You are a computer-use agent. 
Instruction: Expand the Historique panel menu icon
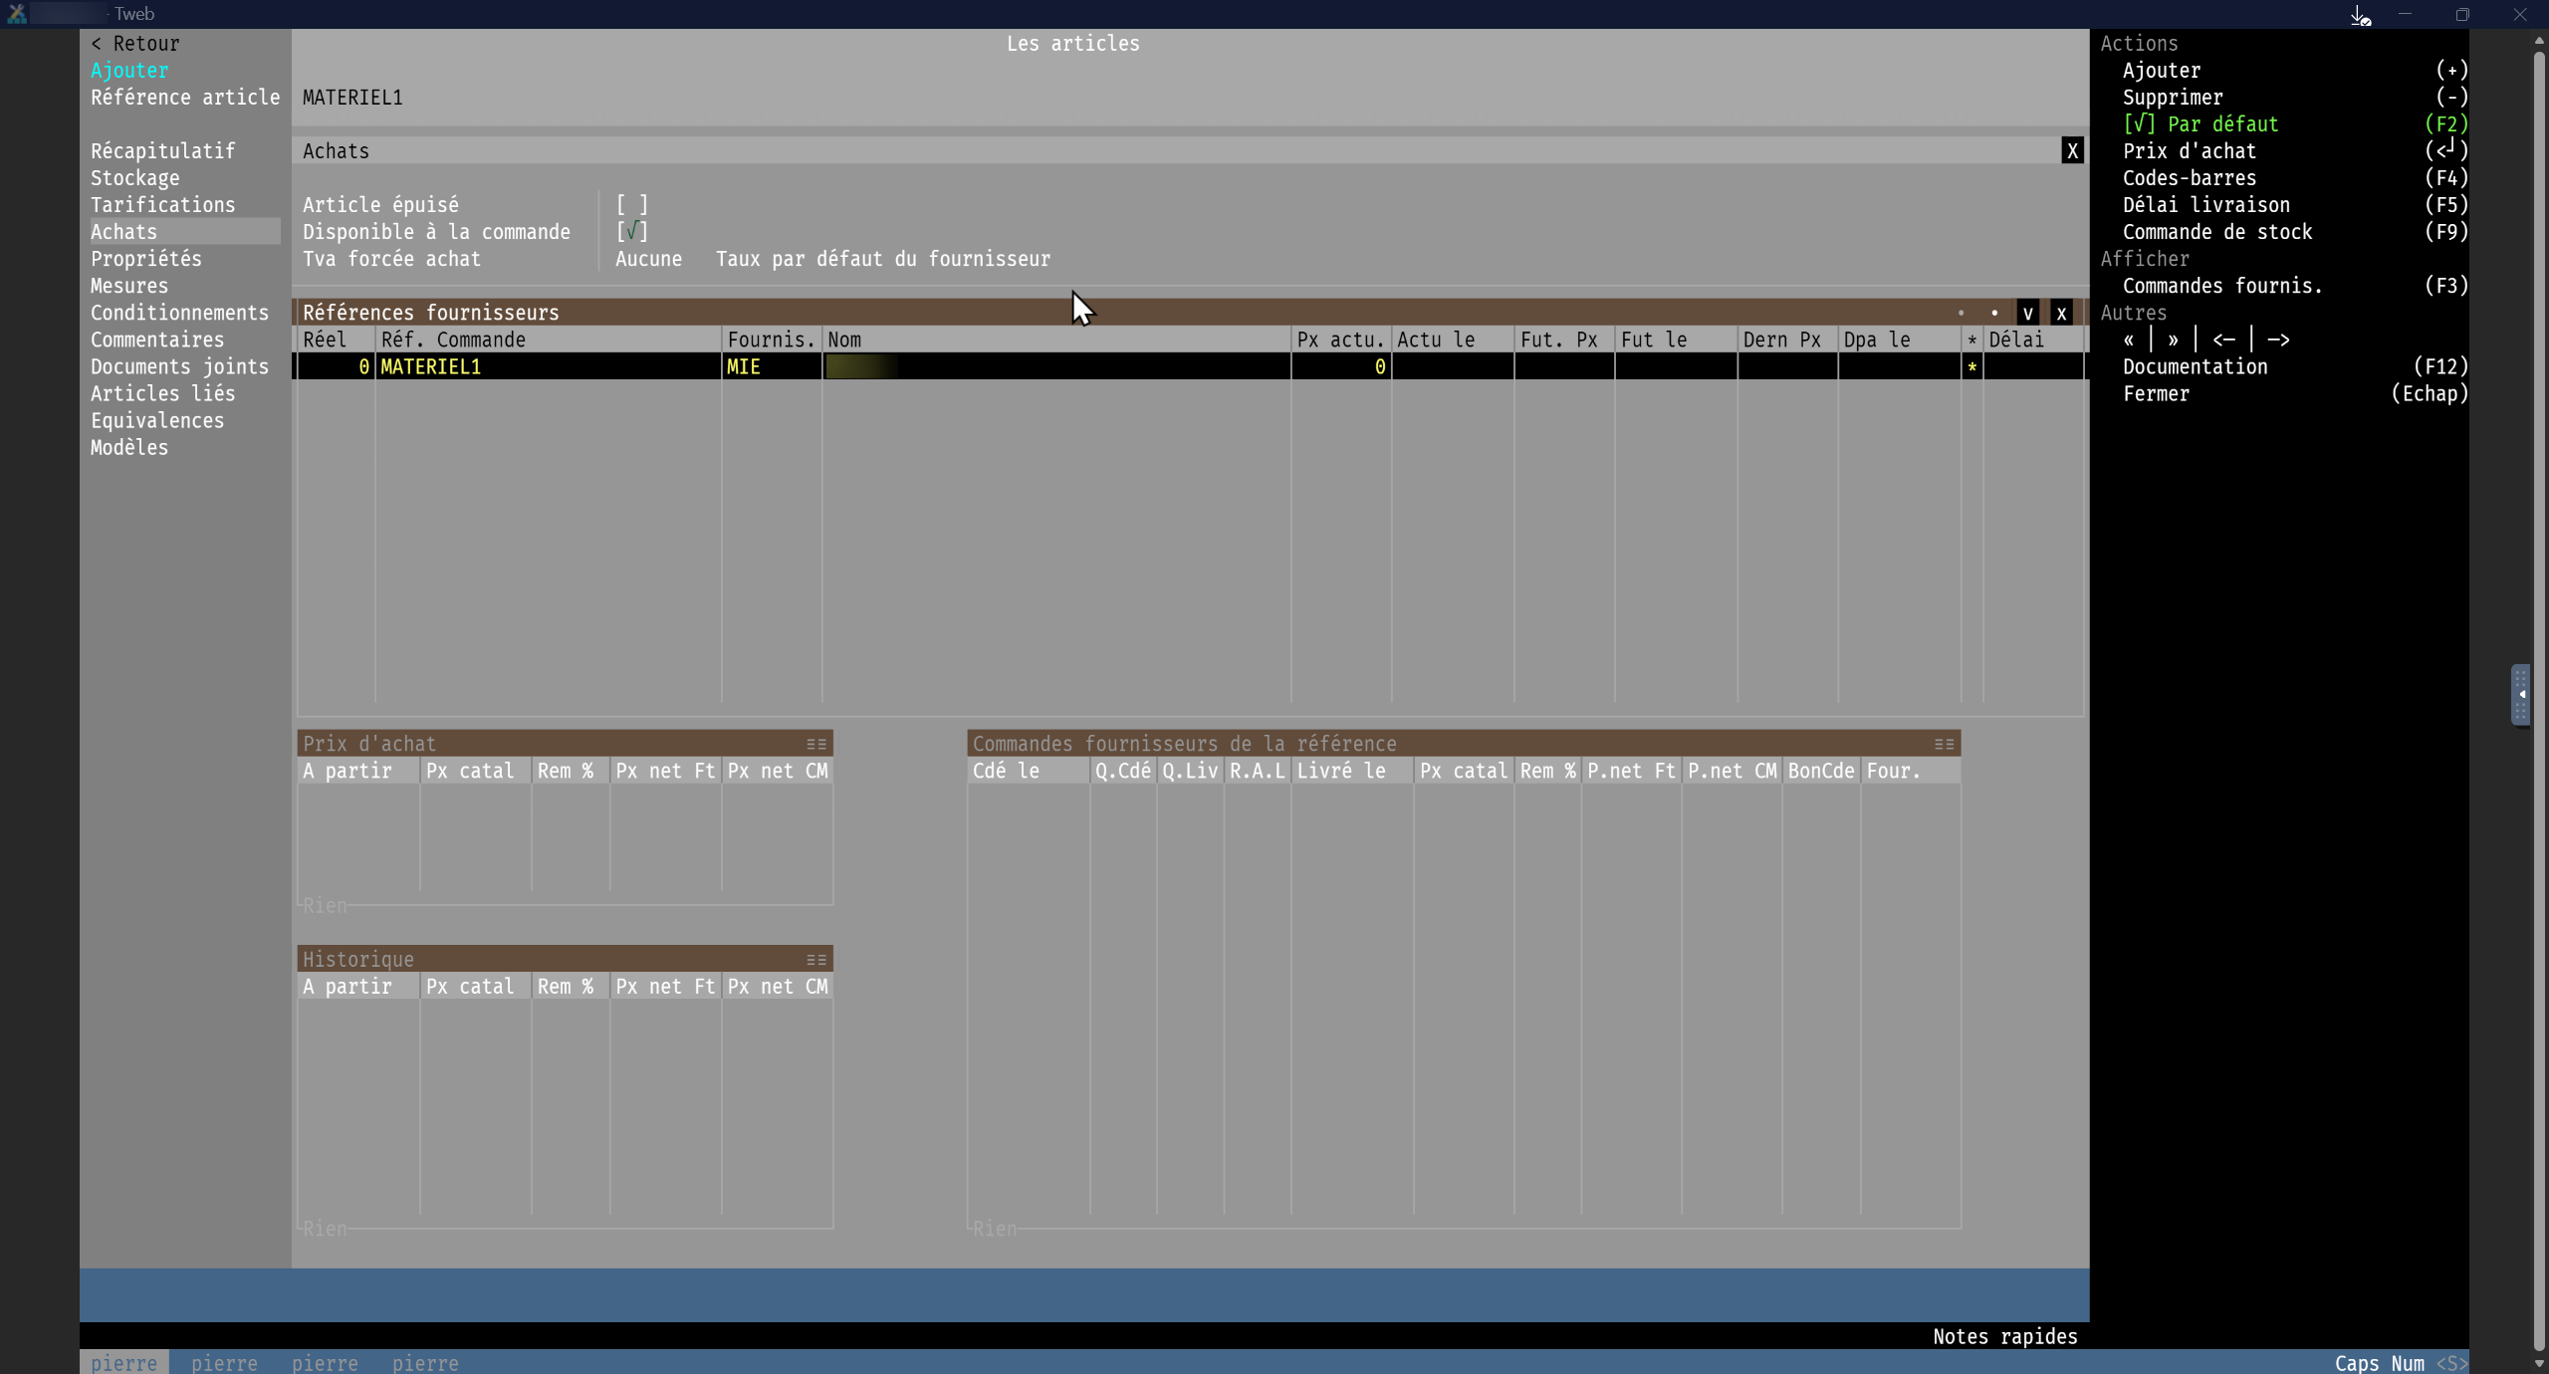coord(816,960)
